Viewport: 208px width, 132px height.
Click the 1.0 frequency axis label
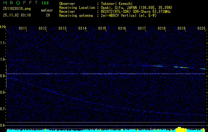click(x=3, y=59)
